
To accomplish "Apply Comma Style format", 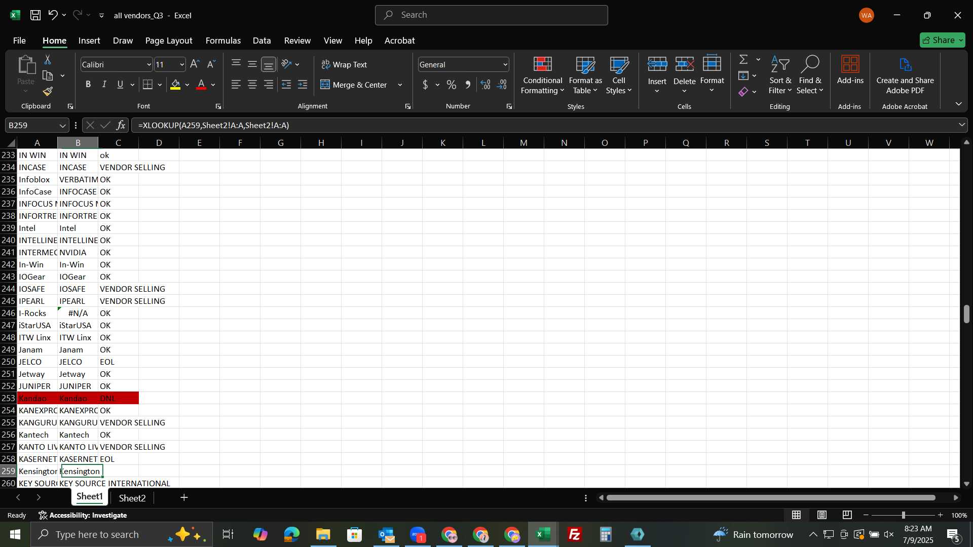I will click(468, 85).
